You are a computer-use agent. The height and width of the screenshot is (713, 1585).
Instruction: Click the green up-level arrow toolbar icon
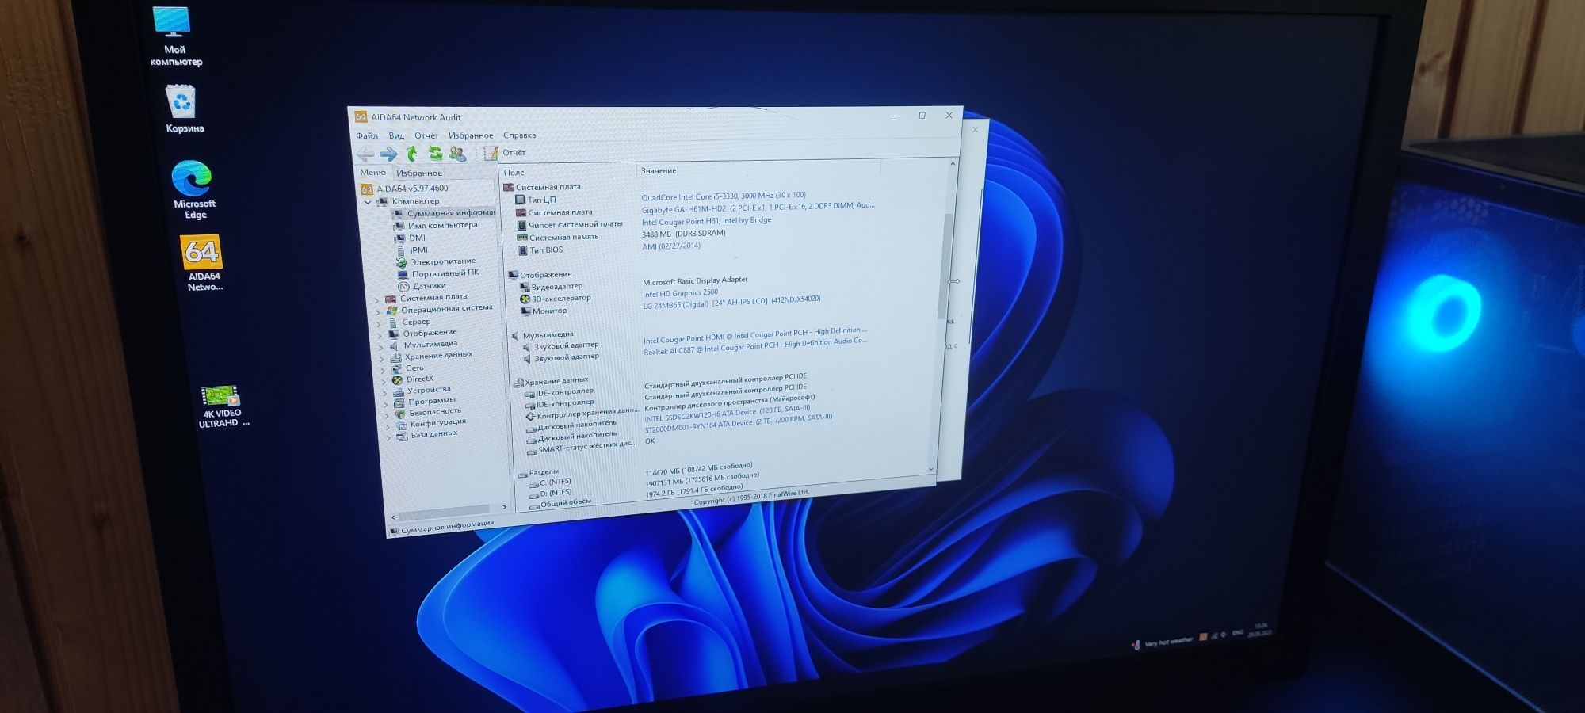point(411,153)
